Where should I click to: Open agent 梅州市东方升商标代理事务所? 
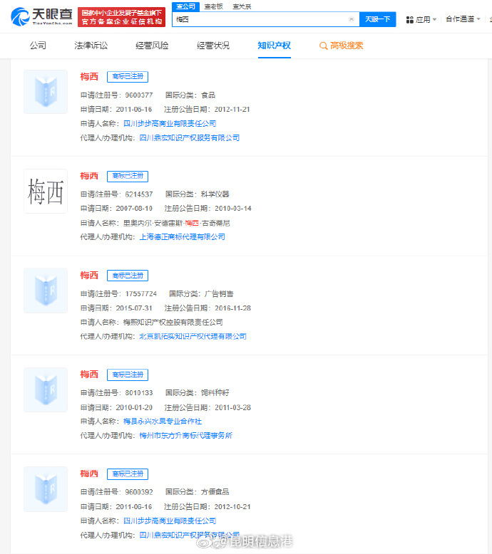185,435
